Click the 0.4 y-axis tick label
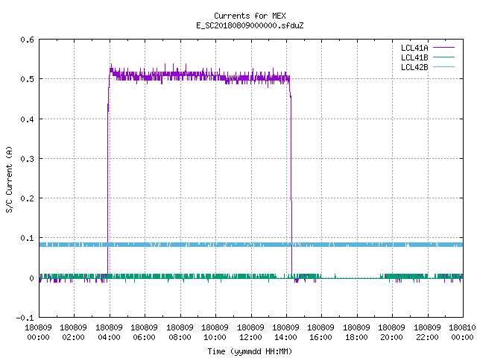 point(27,119)
